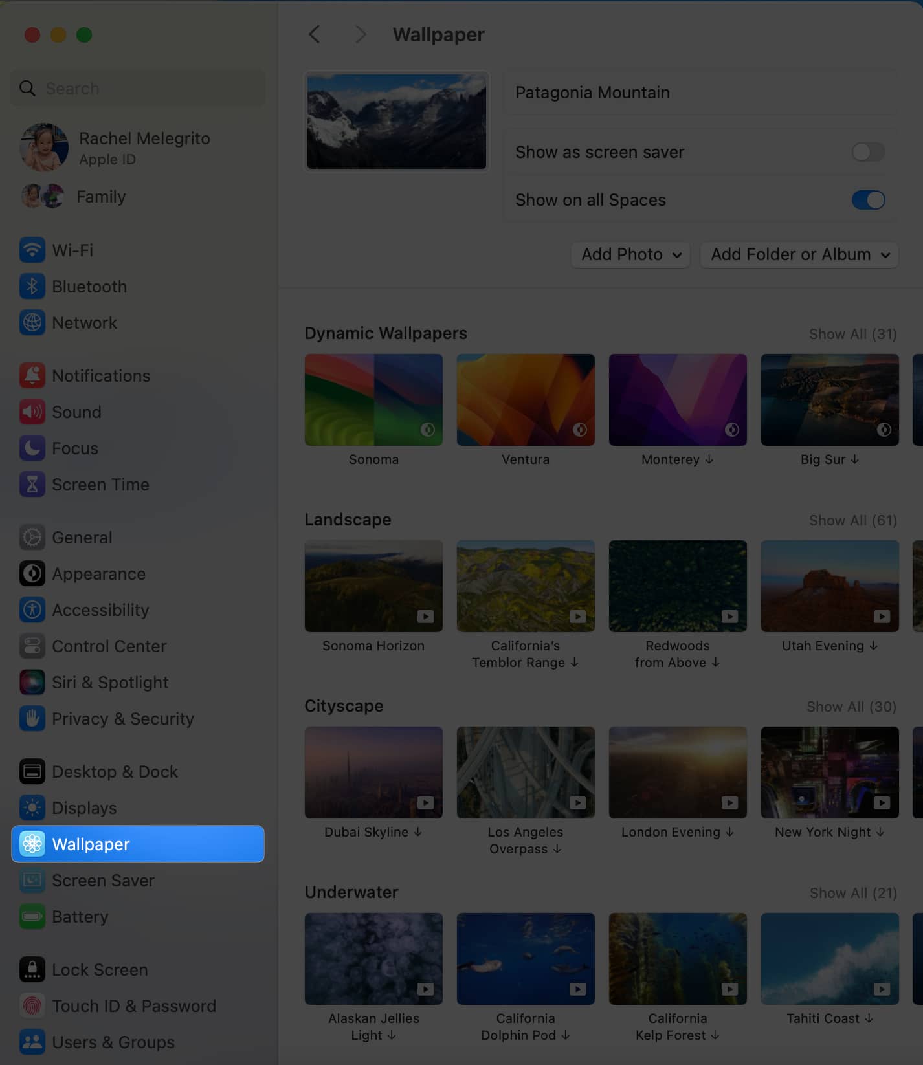923x1065 pixels.
Task: Open the Displays sun icon
Action: pyautogui.click(x=32, y=807)
